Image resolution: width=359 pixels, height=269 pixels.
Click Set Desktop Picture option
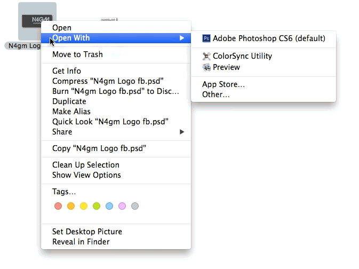(x=87, y=232)
